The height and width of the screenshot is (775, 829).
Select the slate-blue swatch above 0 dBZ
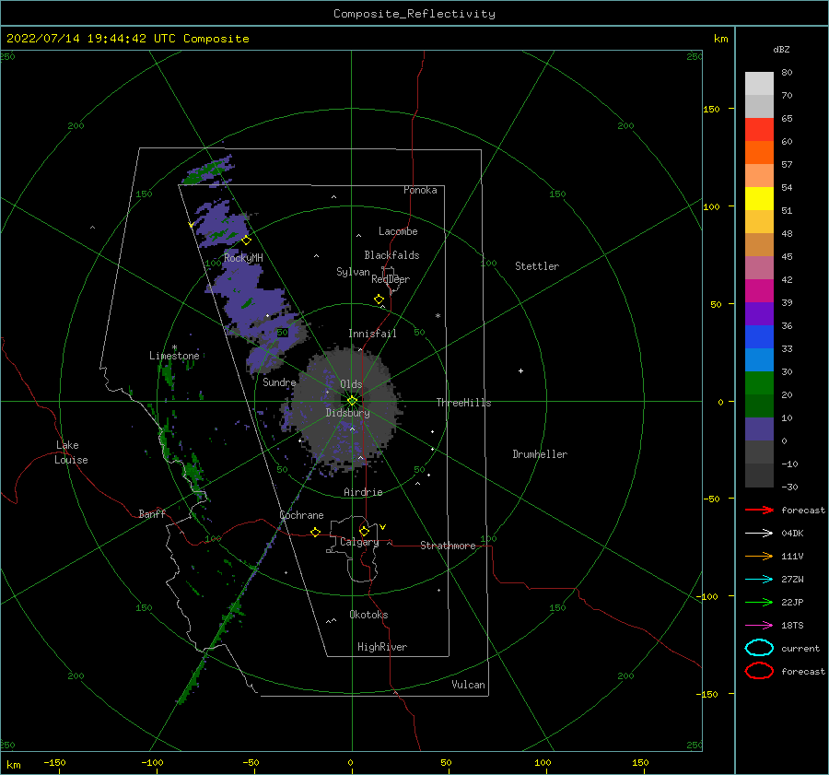tap(759, 429)
